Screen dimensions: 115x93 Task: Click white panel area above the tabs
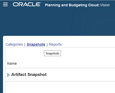pyautogui.click(x=59, y=39)
